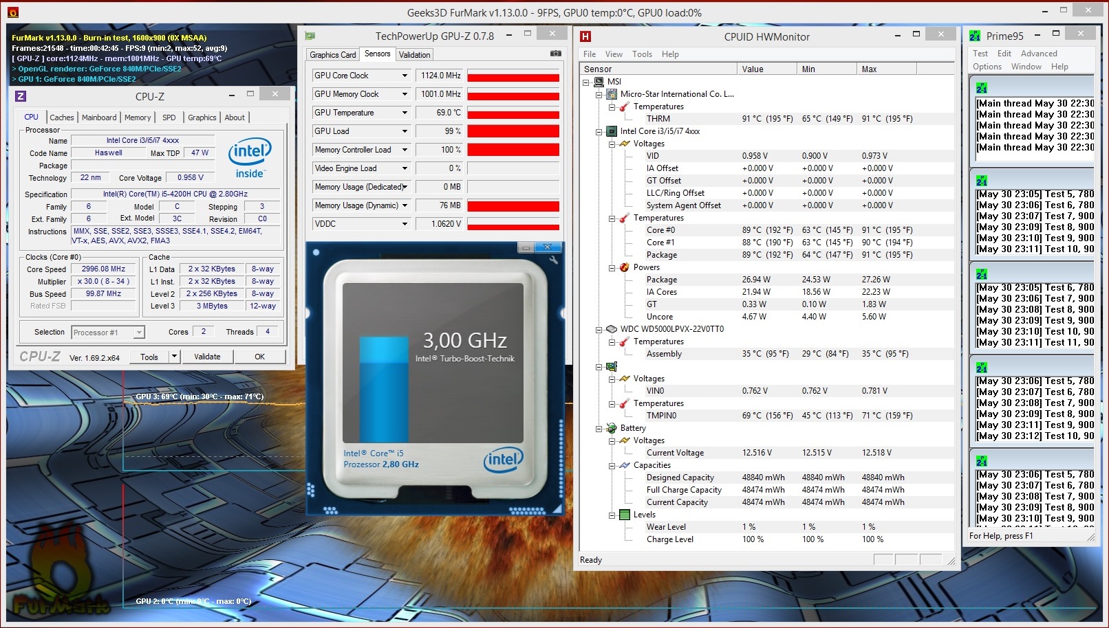Click CPU-Z OK button
1109x628 pixels.
tap(259, 357)
